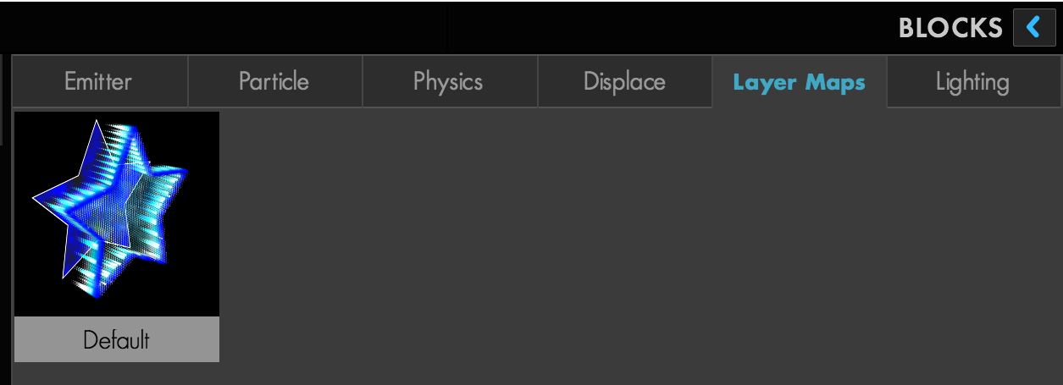The height and width of the screenshot is (385, 1063).
Task: Show the Displace tab
Action: click(x=625, y=82)
